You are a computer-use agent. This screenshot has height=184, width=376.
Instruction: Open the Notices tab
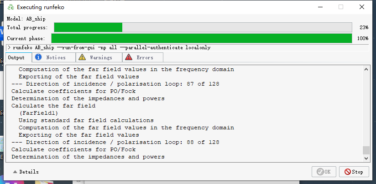[54, 57]
